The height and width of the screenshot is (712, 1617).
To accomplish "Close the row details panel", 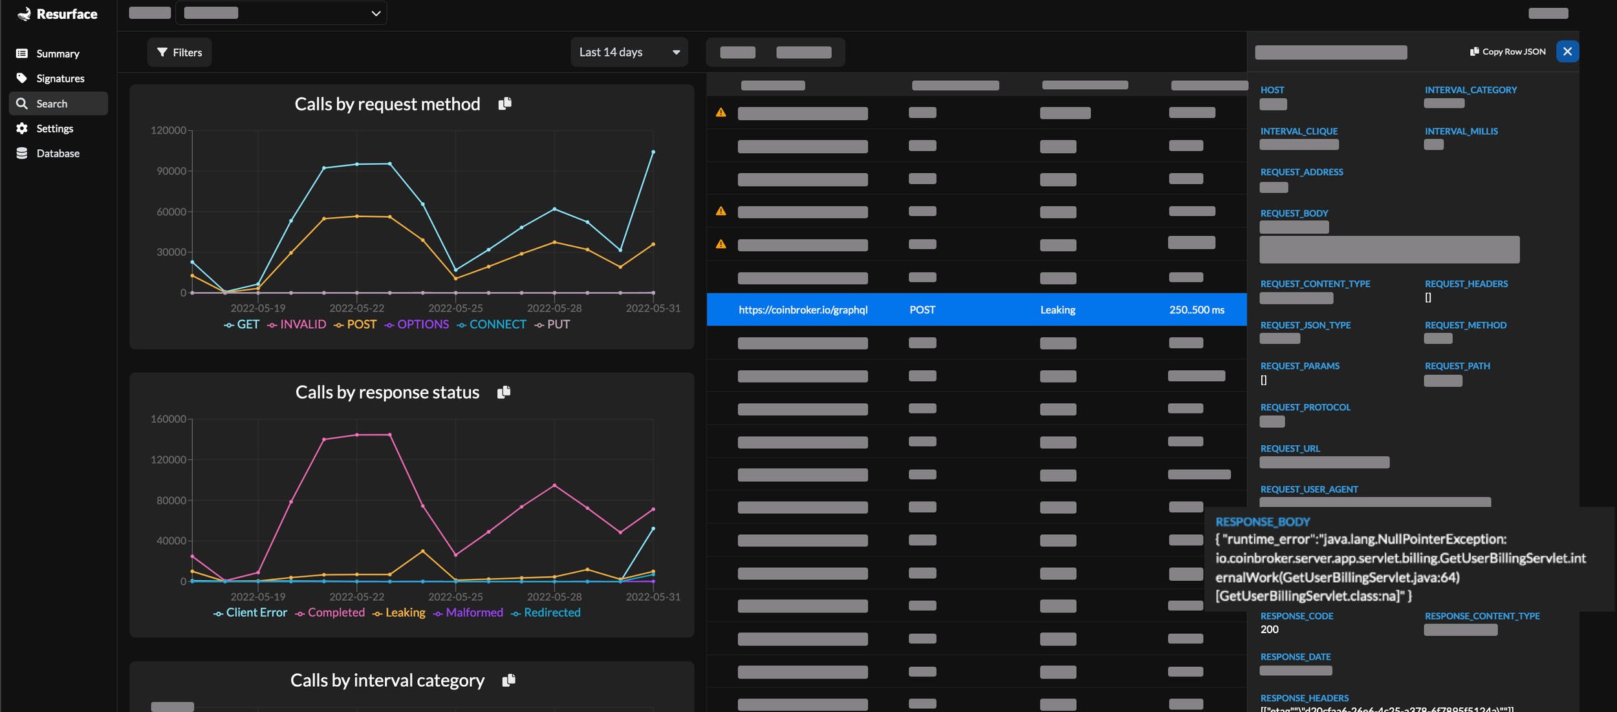I will (x=1567, y=52).
